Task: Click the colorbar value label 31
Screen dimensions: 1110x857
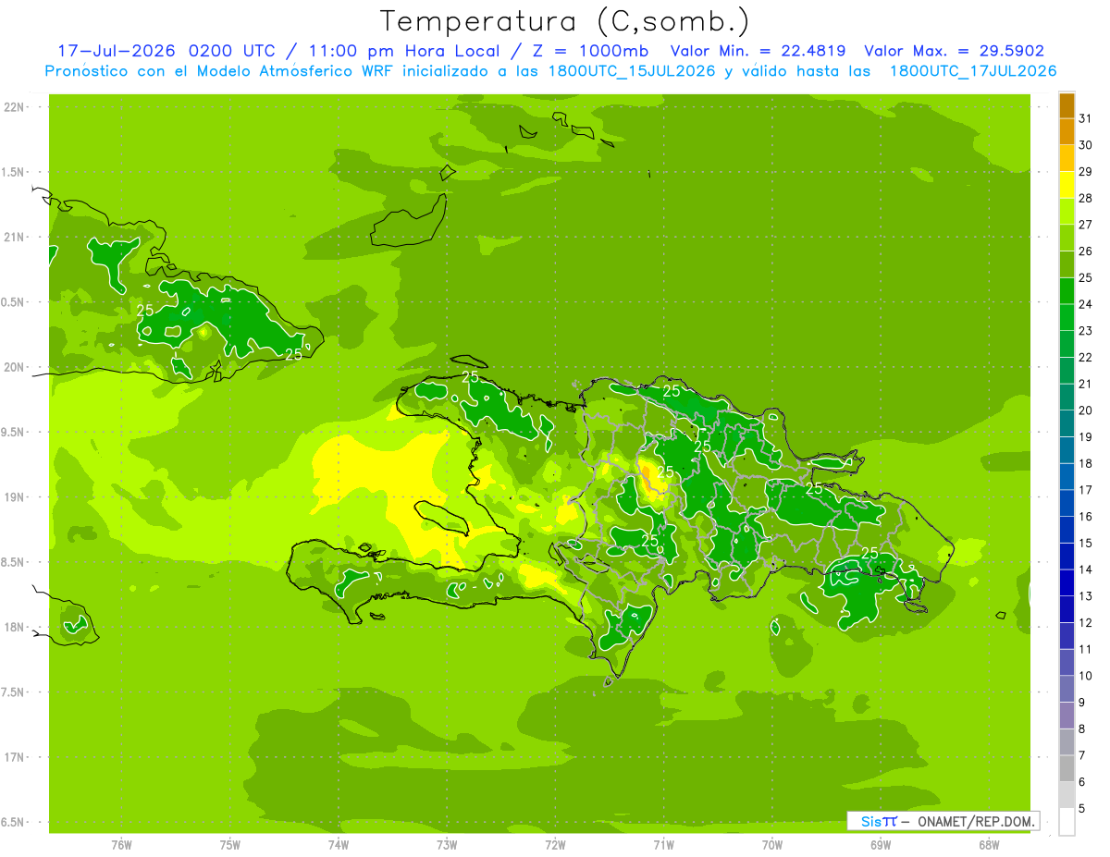Action: tap(1085, 118)
